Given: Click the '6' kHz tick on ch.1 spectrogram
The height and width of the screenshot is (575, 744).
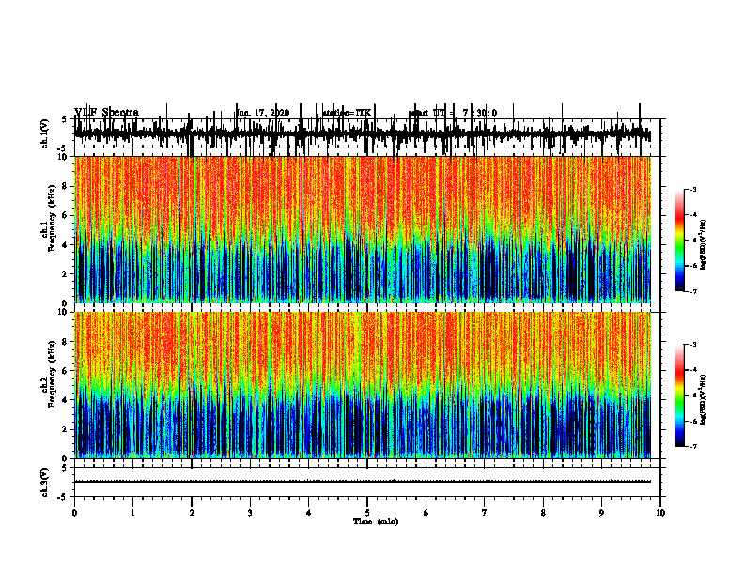Looking at the screenshot, I should point(66,215).
